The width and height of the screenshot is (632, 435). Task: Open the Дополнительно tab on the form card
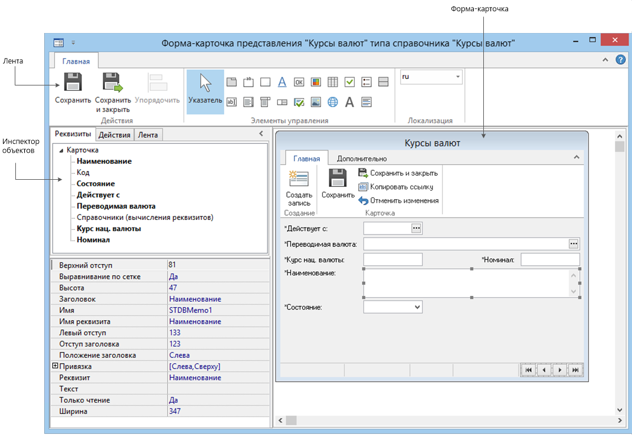coord(362,159)
